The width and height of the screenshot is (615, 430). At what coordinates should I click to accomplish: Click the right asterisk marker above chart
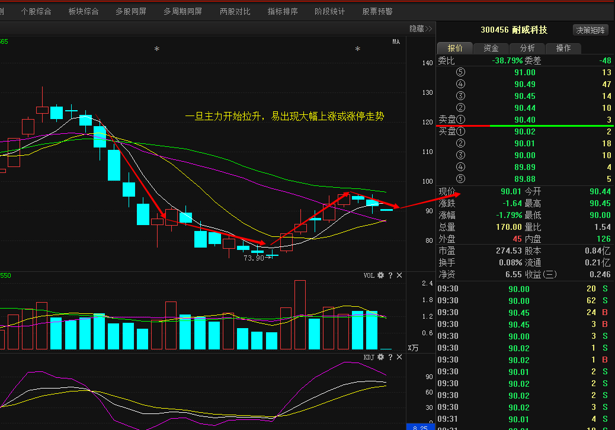pos(358,50)
